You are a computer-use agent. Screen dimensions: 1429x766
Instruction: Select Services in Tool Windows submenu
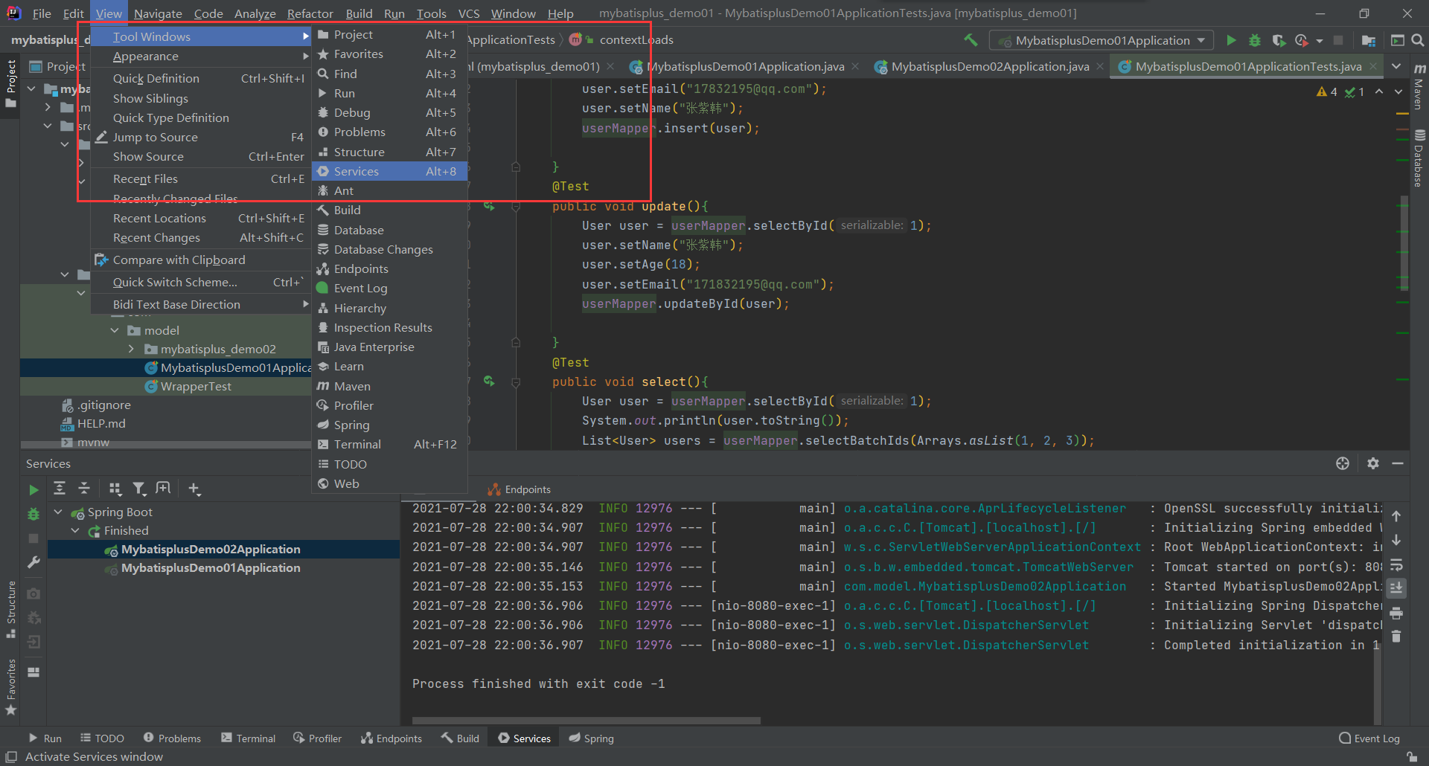pos(357,172)
